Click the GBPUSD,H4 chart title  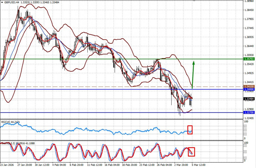[x=12, y=3]
